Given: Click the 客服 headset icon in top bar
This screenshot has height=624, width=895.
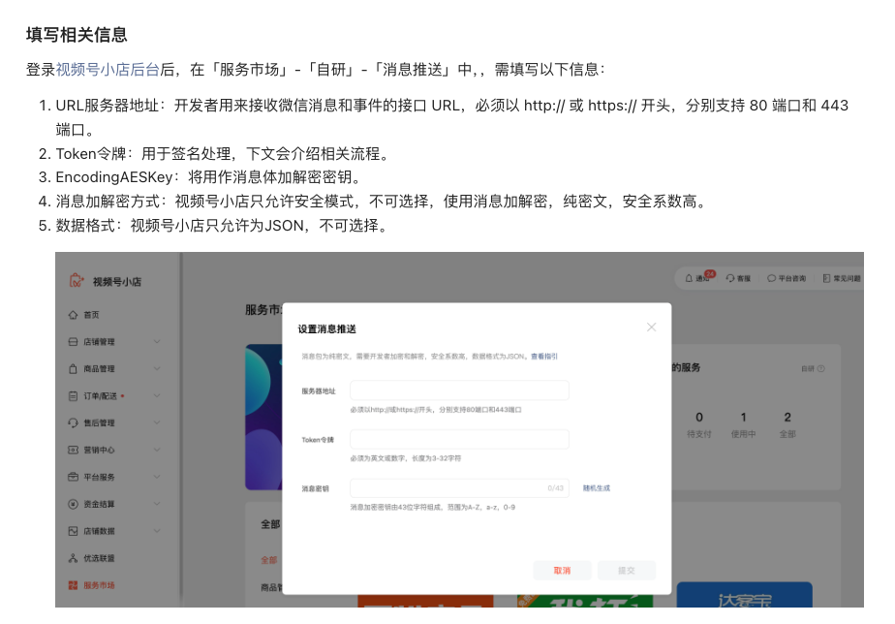Looking at the screenshot, I should [x=730, y=279].
